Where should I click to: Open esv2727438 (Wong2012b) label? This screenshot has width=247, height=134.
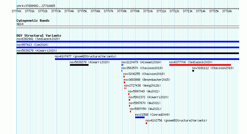tap(142, 85)
